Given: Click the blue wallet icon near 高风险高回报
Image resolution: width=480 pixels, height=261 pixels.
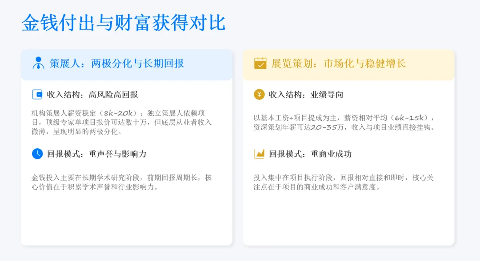Looking at the screenshot, I should click(37, 95).
